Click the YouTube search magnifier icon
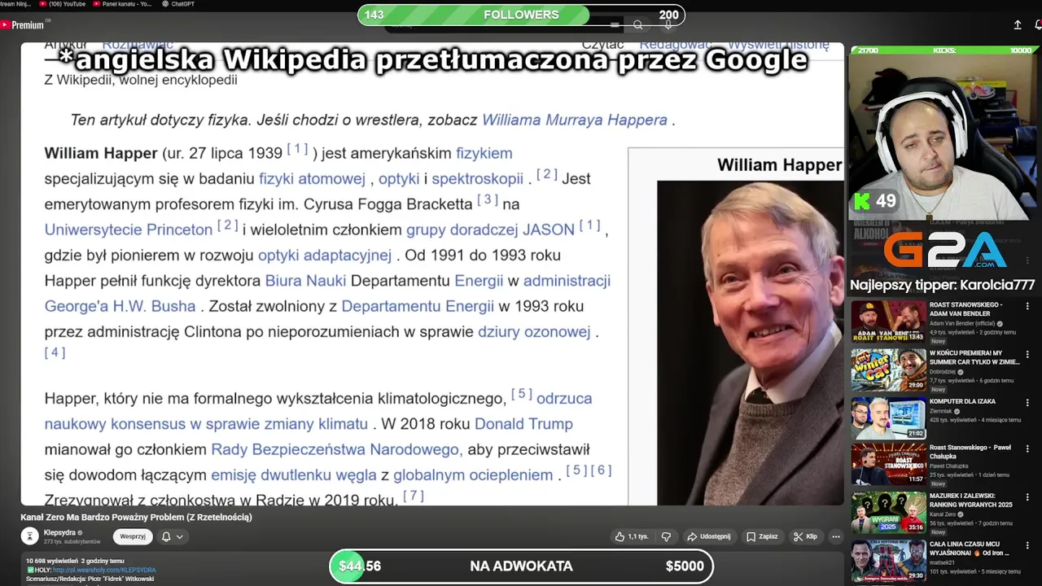The image size is (1042, 586). (638, 25)
